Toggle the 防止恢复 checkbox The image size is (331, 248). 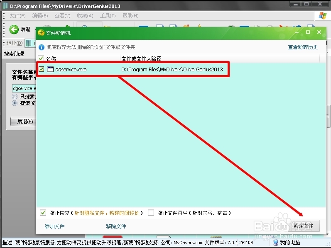coord(43,213)
